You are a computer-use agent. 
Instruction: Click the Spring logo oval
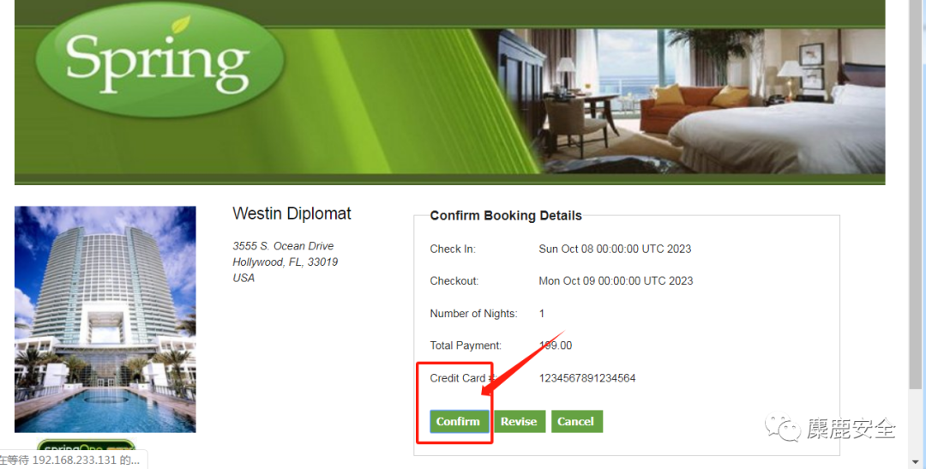pyautogui.click(x=160, y=61)
